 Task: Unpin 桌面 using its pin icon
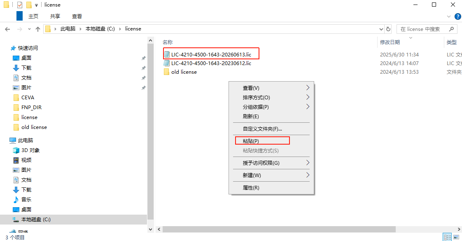[143, 58]
